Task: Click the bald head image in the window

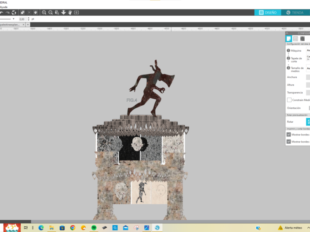Action: pyautogui.click(x=137, y=144)
